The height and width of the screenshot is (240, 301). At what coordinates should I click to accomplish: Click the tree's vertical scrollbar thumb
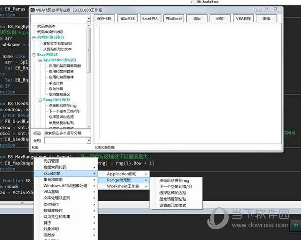pyautogui.click(x=89, y=50)
